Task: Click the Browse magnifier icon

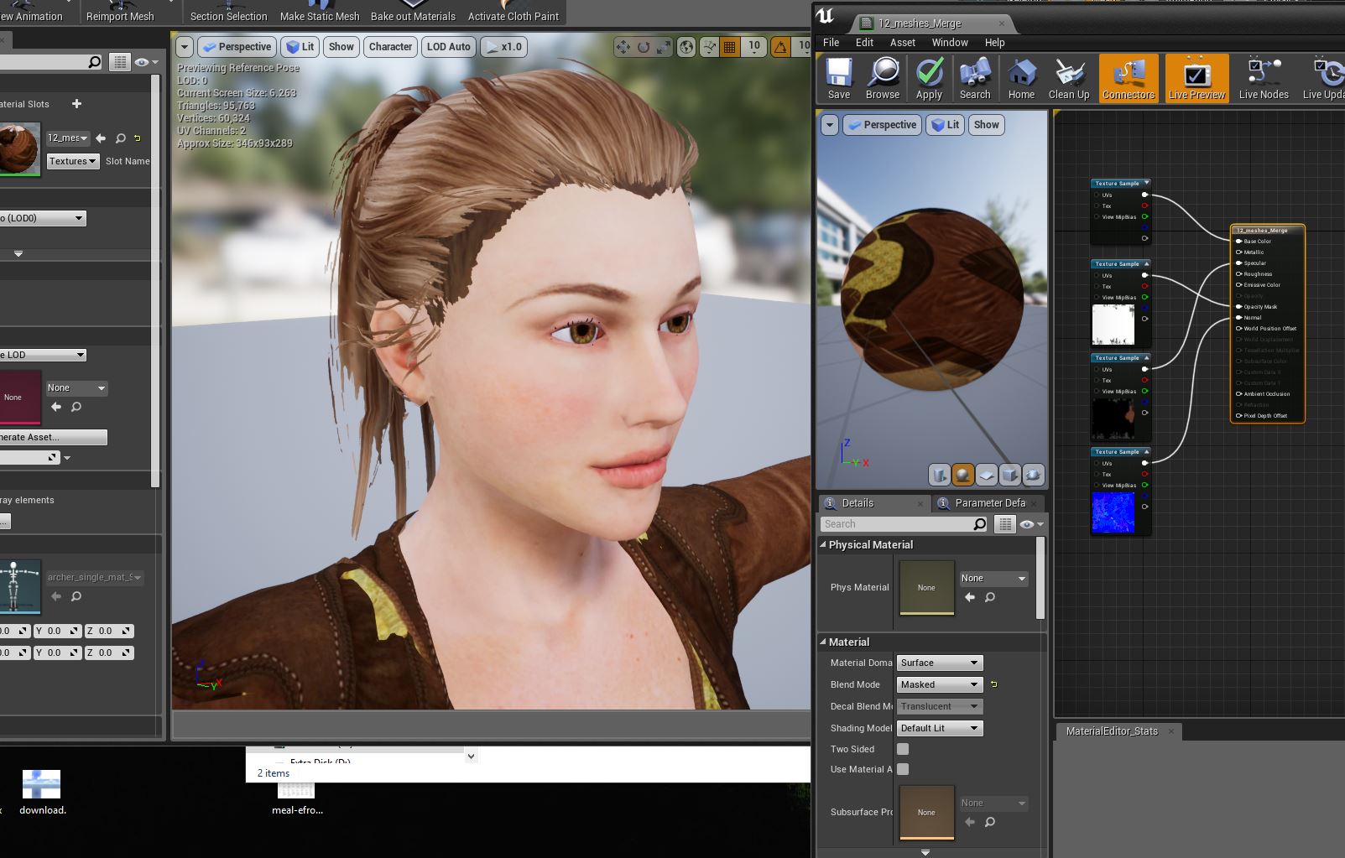Action: 883,78
